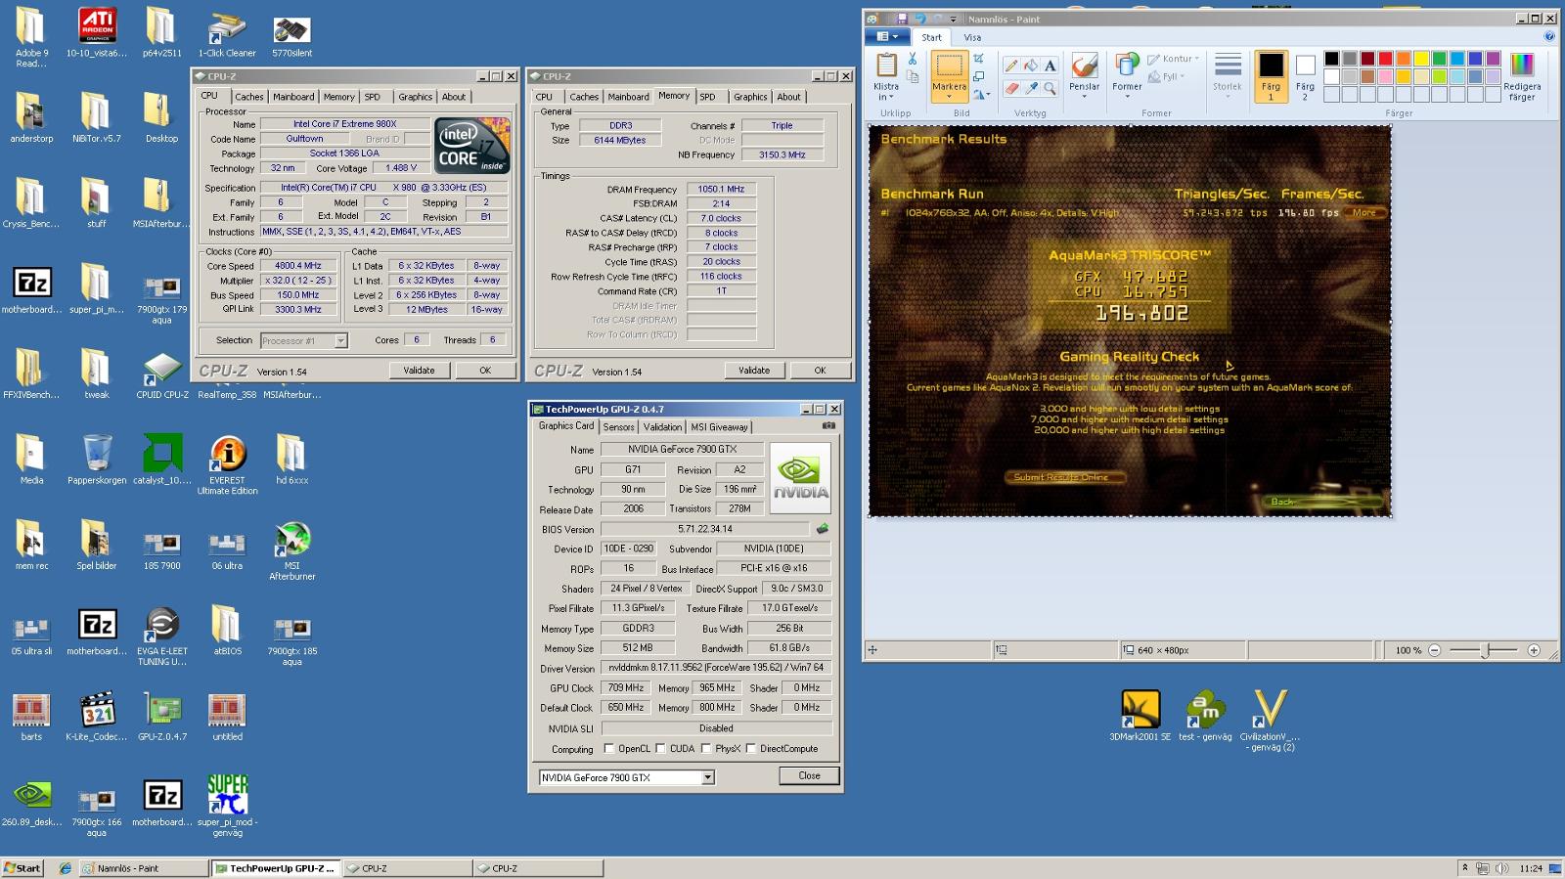Click the Paint zoom slider handle

[x=1485, y=650]
